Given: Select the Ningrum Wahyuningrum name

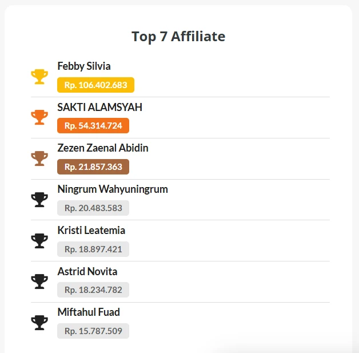Looking at the screenshot, I should [113, 189].
